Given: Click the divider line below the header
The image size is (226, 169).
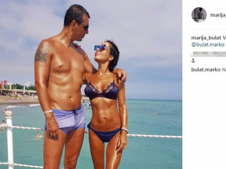Looking at the screenshot, I should pyautogui.click(x=209, y=29).
